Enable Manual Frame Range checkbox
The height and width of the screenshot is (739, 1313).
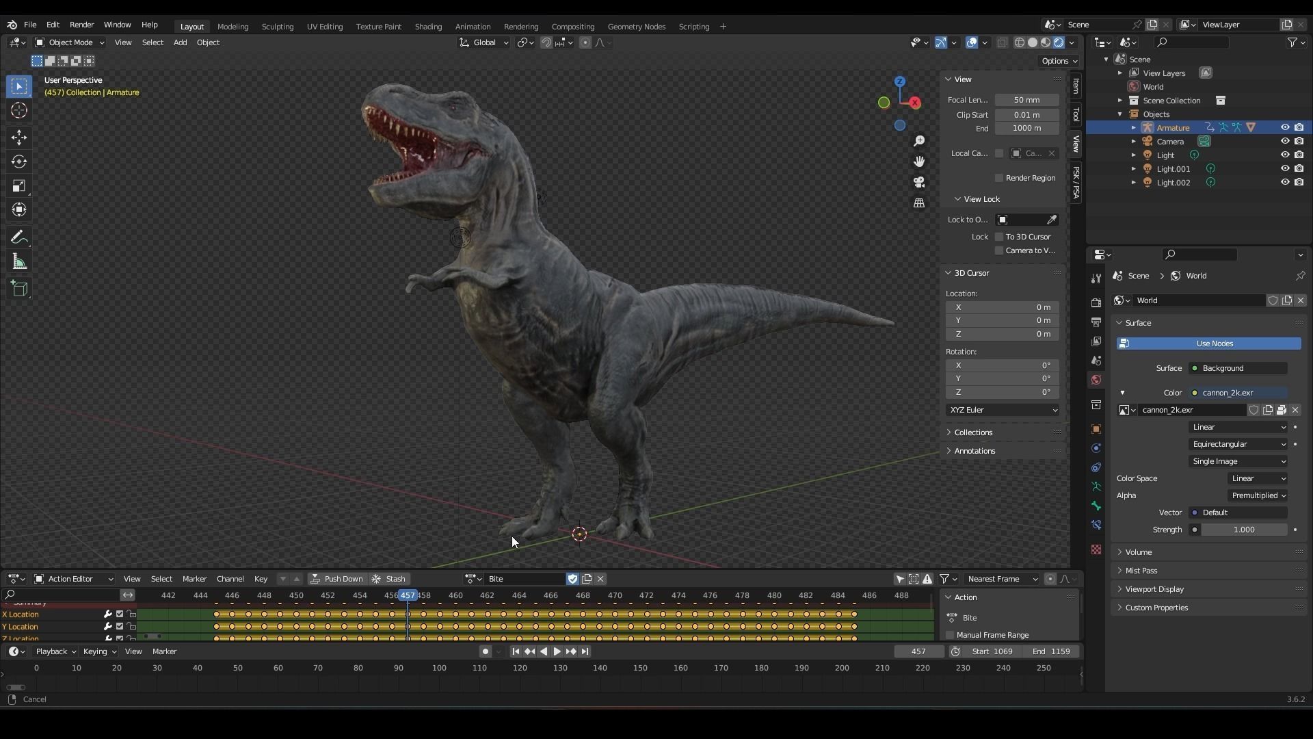[x=950, y=635]
